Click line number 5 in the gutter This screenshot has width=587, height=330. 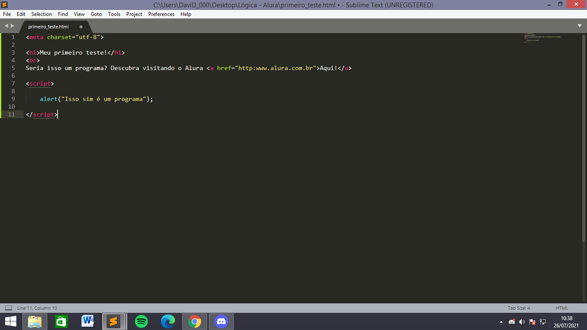[x=13, y=68]
